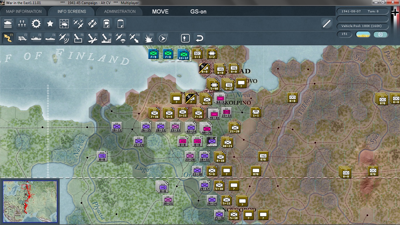
Task: Select the SEC 1=1 unit counter
Action: tap(197, 54)
